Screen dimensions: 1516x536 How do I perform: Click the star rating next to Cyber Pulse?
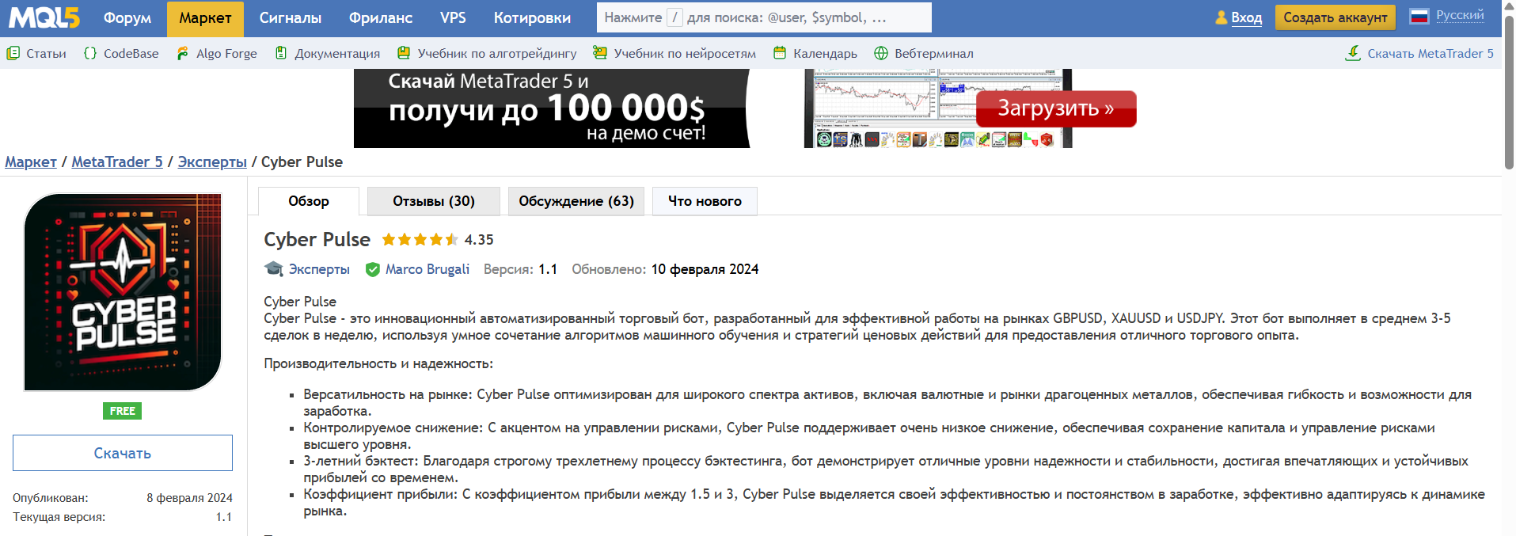(x=420, y=240)
